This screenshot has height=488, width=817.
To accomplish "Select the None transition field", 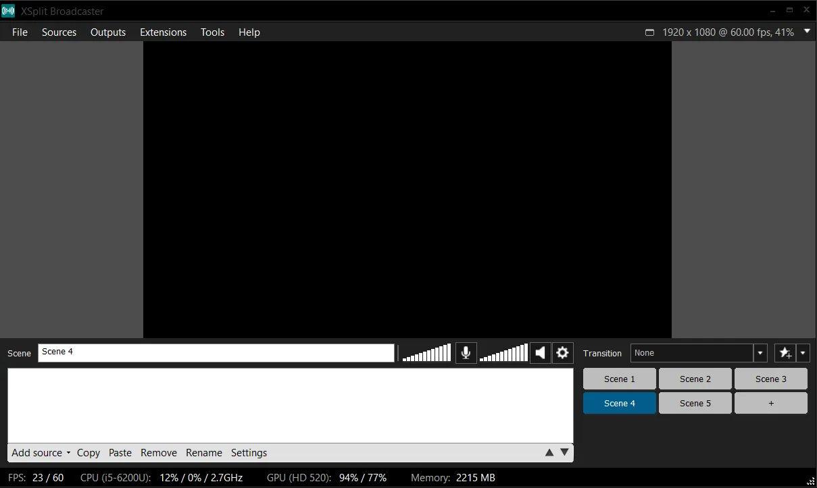I will click(692, 353).
